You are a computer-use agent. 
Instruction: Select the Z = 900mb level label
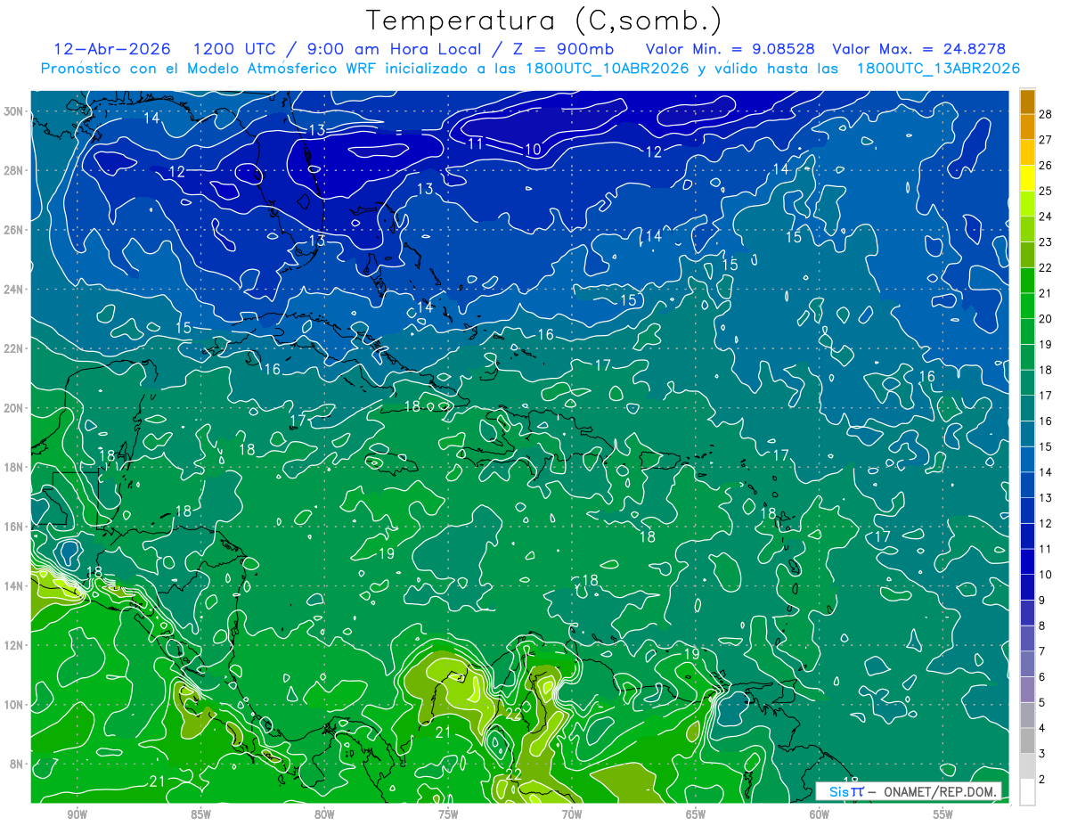561,49
